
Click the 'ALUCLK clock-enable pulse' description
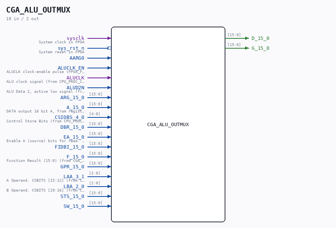coord(46,71)
